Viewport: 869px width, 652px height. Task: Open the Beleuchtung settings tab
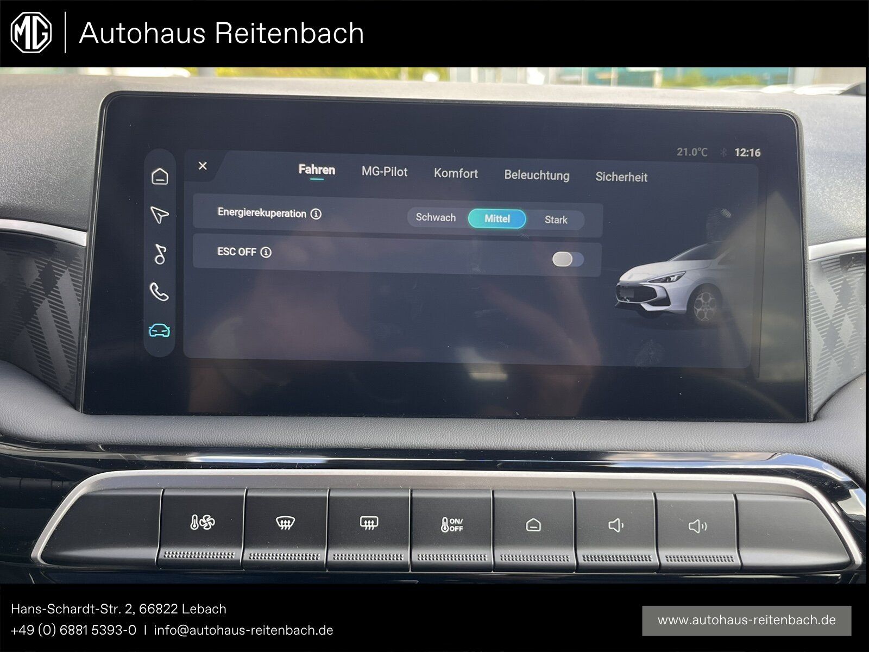tap(537, 175)
